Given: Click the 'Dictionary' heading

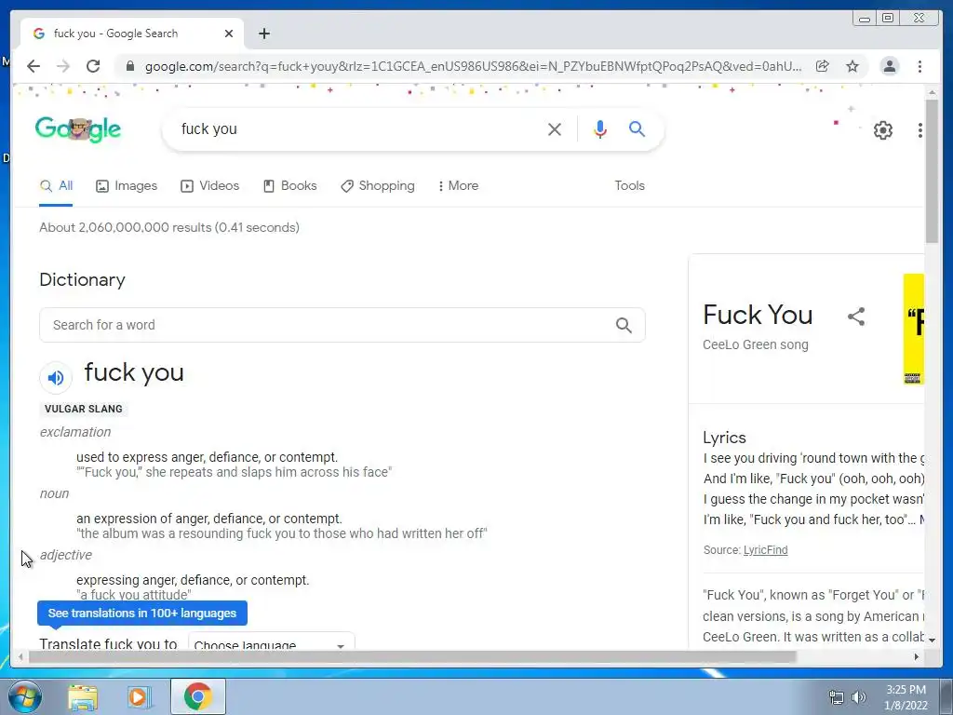Looking at the screenshot, I should [x=82, y=279].
